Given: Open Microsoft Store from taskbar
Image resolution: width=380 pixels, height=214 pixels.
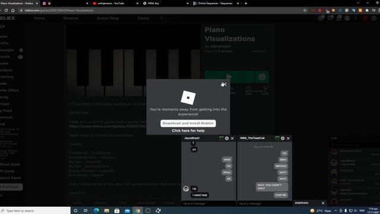Looking at the screenshot, I should point(117,210).
